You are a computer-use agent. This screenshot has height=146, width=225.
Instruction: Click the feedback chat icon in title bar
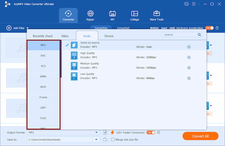coord(186,4)
